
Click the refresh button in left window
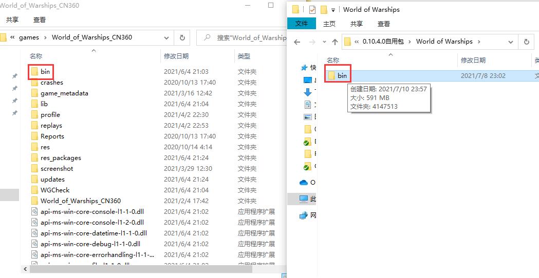coord(182,37)
